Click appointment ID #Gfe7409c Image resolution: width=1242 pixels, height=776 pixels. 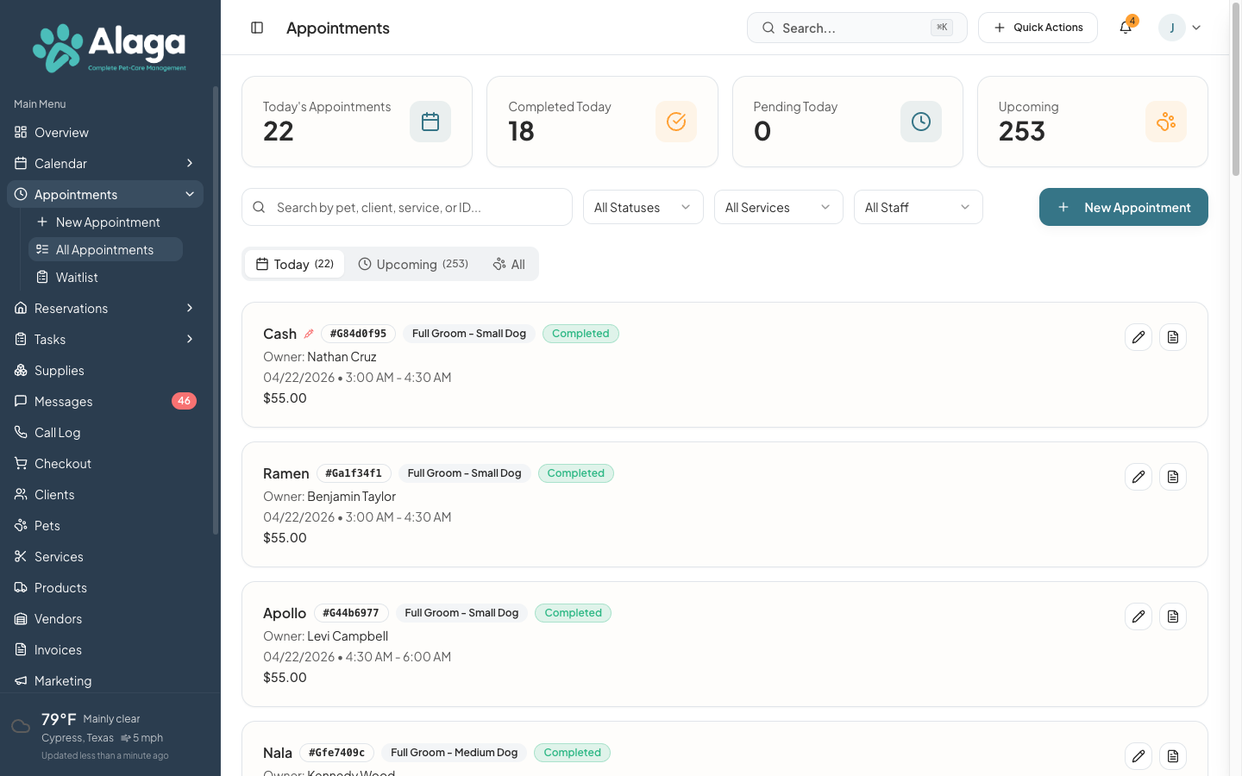(337, 753)
